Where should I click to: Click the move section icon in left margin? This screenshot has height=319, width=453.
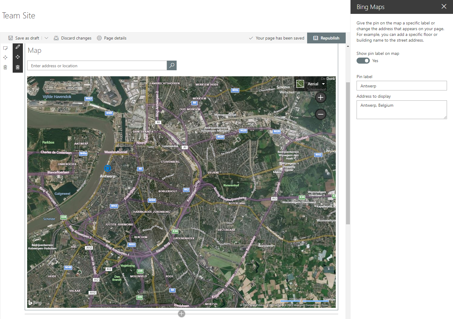5,57
